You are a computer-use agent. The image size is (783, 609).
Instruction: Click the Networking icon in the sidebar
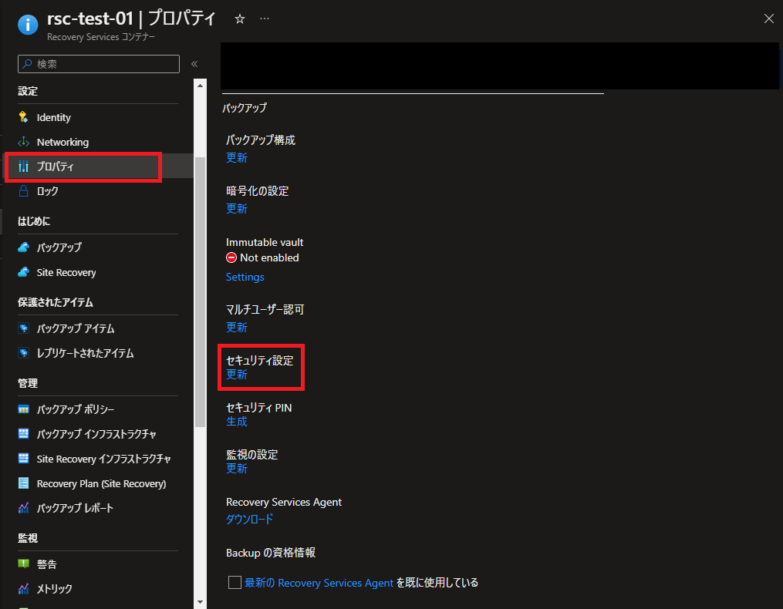pos(23,143)
